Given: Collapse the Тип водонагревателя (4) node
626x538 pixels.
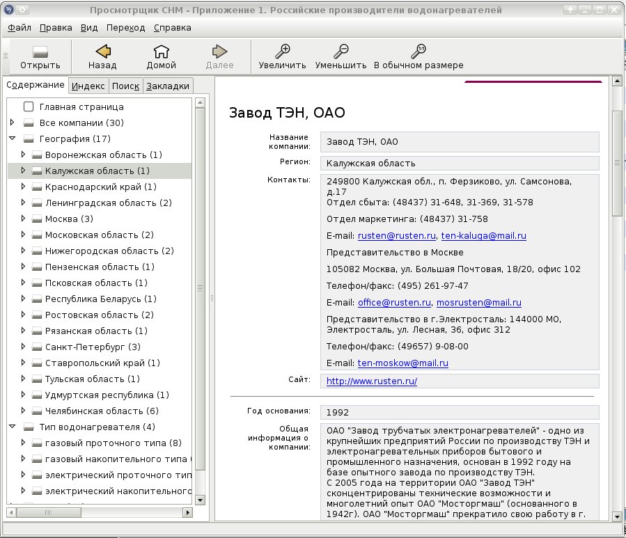Looking at the screenshot, I should point(13,427).
